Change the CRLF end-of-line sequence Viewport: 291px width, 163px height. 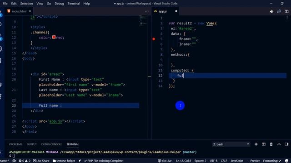click(x=224, y=161)
